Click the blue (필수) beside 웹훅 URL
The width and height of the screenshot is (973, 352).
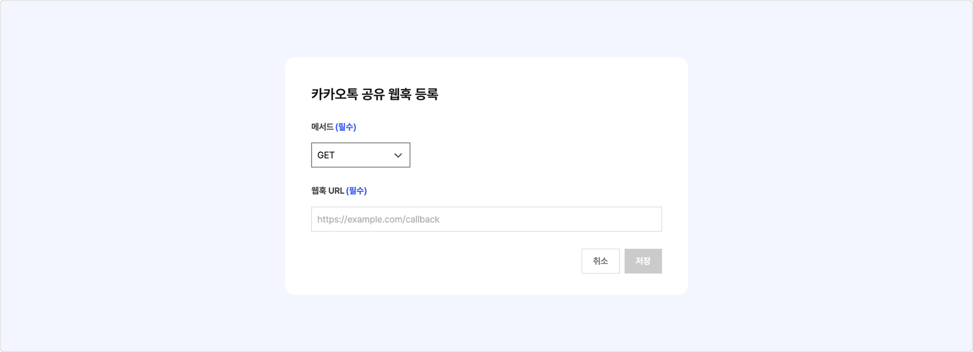[x=356, y=191]
